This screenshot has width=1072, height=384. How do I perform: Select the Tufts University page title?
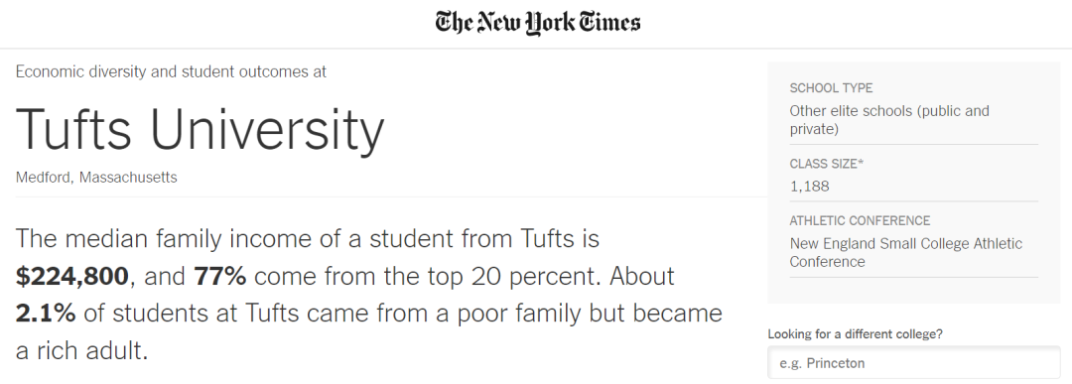click(201, 128)
